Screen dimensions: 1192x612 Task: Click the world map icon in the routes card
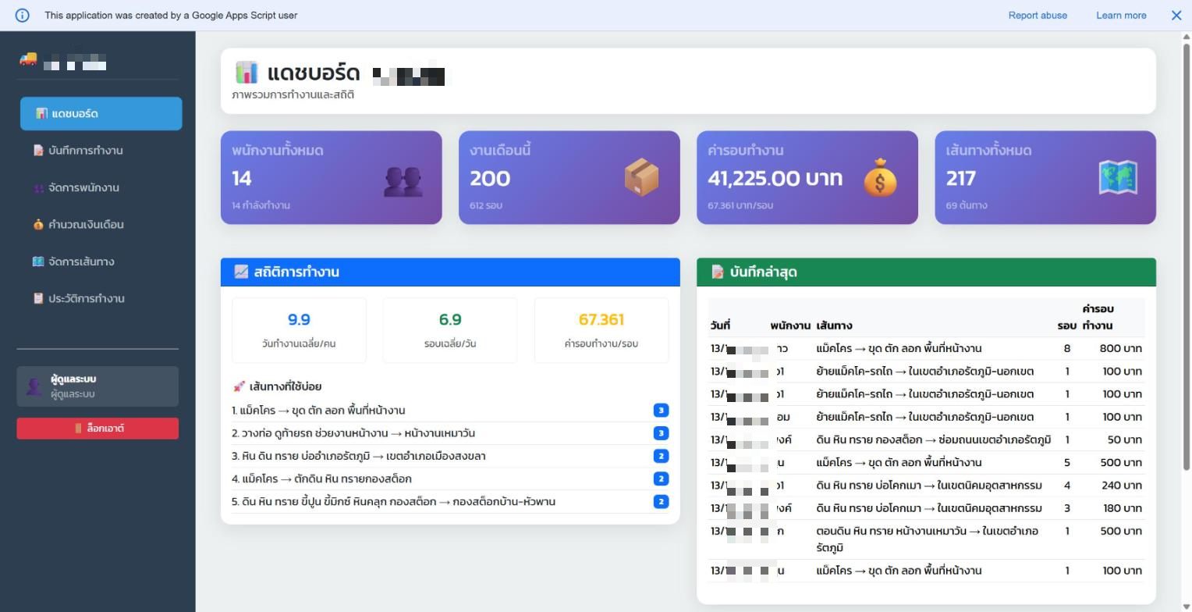[1118, 178]
